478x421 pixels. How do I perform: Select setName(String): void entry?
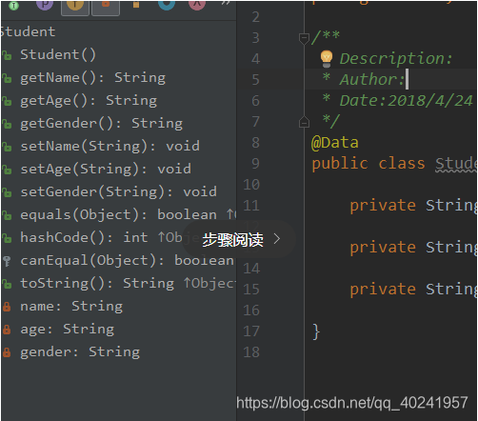click(110, 147)
